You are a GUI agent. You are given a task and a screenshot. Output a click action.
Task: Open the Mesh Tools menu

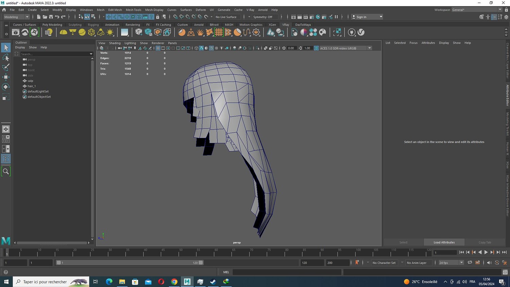133,10
